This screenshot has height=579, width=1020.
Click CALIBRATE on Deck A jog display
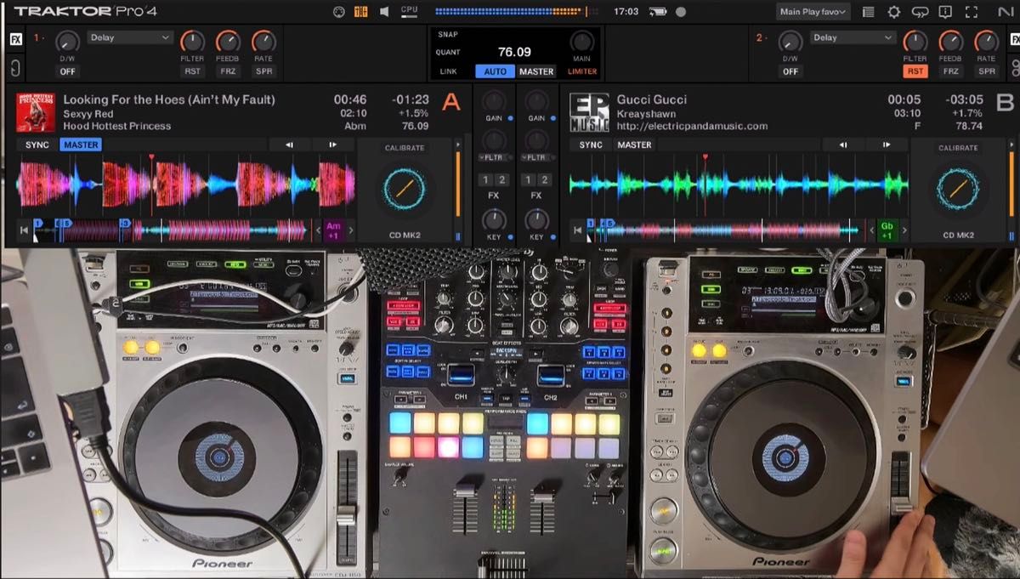404,147
